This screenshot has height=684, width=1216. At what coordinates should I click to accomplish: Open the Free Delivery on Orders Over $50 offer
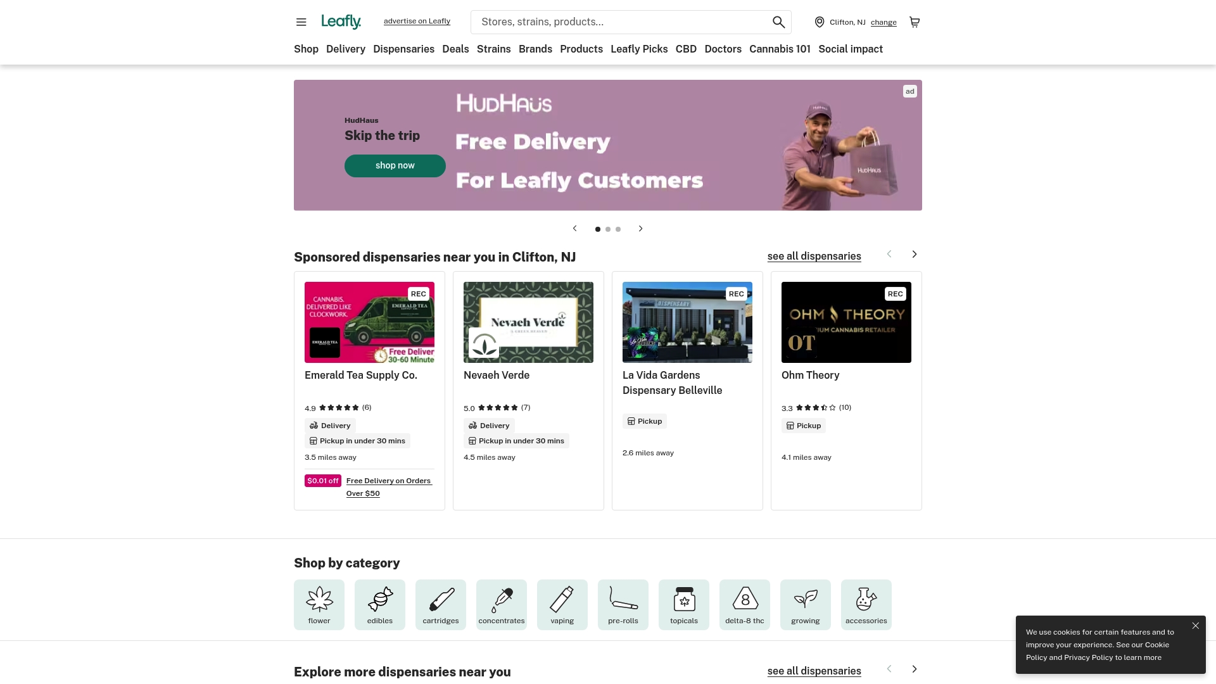[x=388, y=486]
